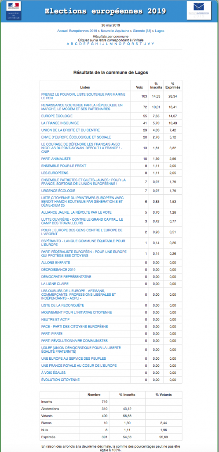Click the Résultats de la commune de Lugos heading
Screen dimensions: 219x452
click(x=111, y=73)
